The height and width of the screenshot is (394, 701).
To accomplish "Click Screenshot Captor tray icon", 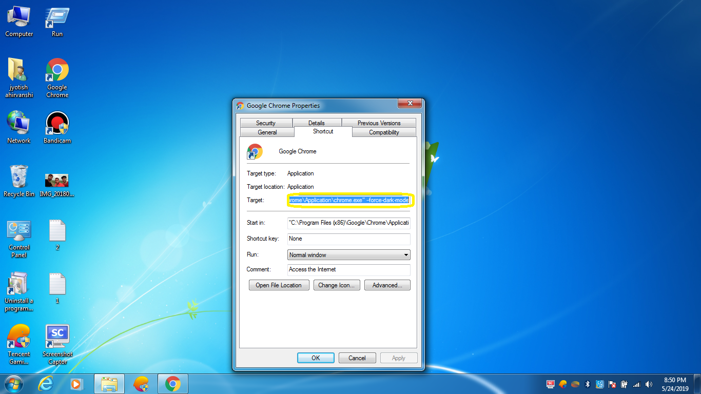I will point(551,384).
